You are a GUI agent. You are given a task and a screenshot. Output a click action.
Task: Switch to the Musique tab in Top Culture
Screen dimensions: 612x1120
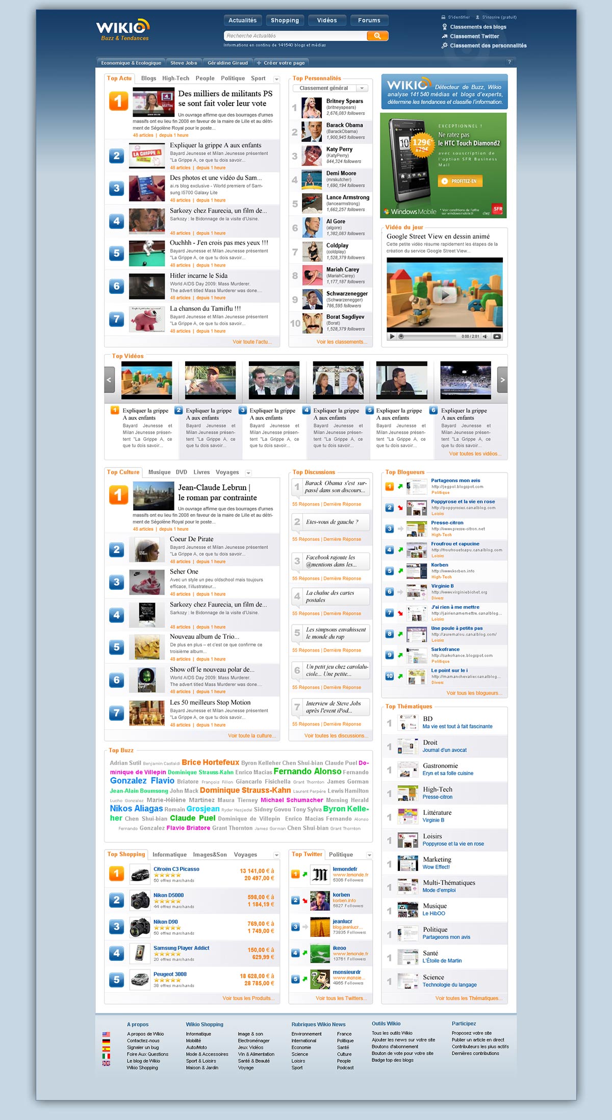[x=159, y=472]
